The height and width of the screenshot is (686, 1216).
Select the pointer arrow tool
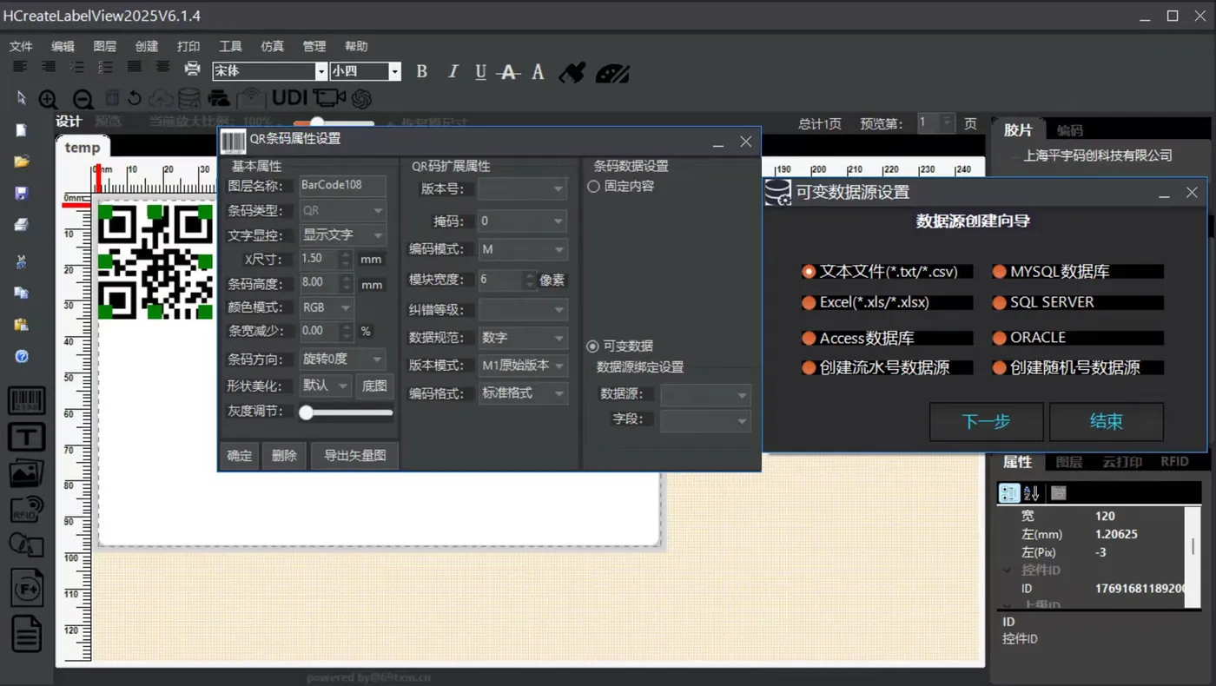22,98
